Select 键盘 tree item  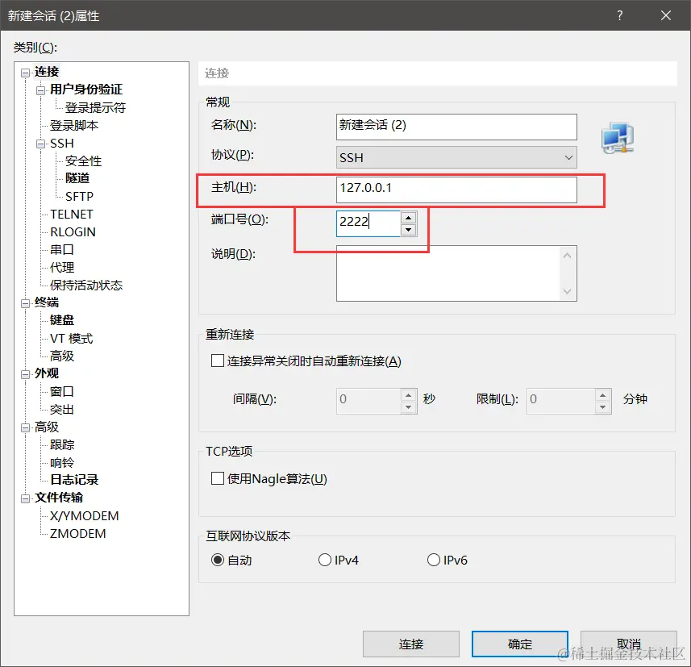(62, 320)
